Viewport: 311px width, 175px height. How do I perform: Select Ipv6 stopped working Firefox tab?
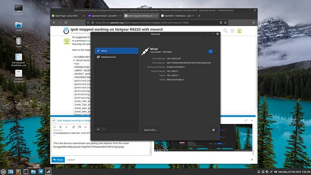[x=141, y=16]
